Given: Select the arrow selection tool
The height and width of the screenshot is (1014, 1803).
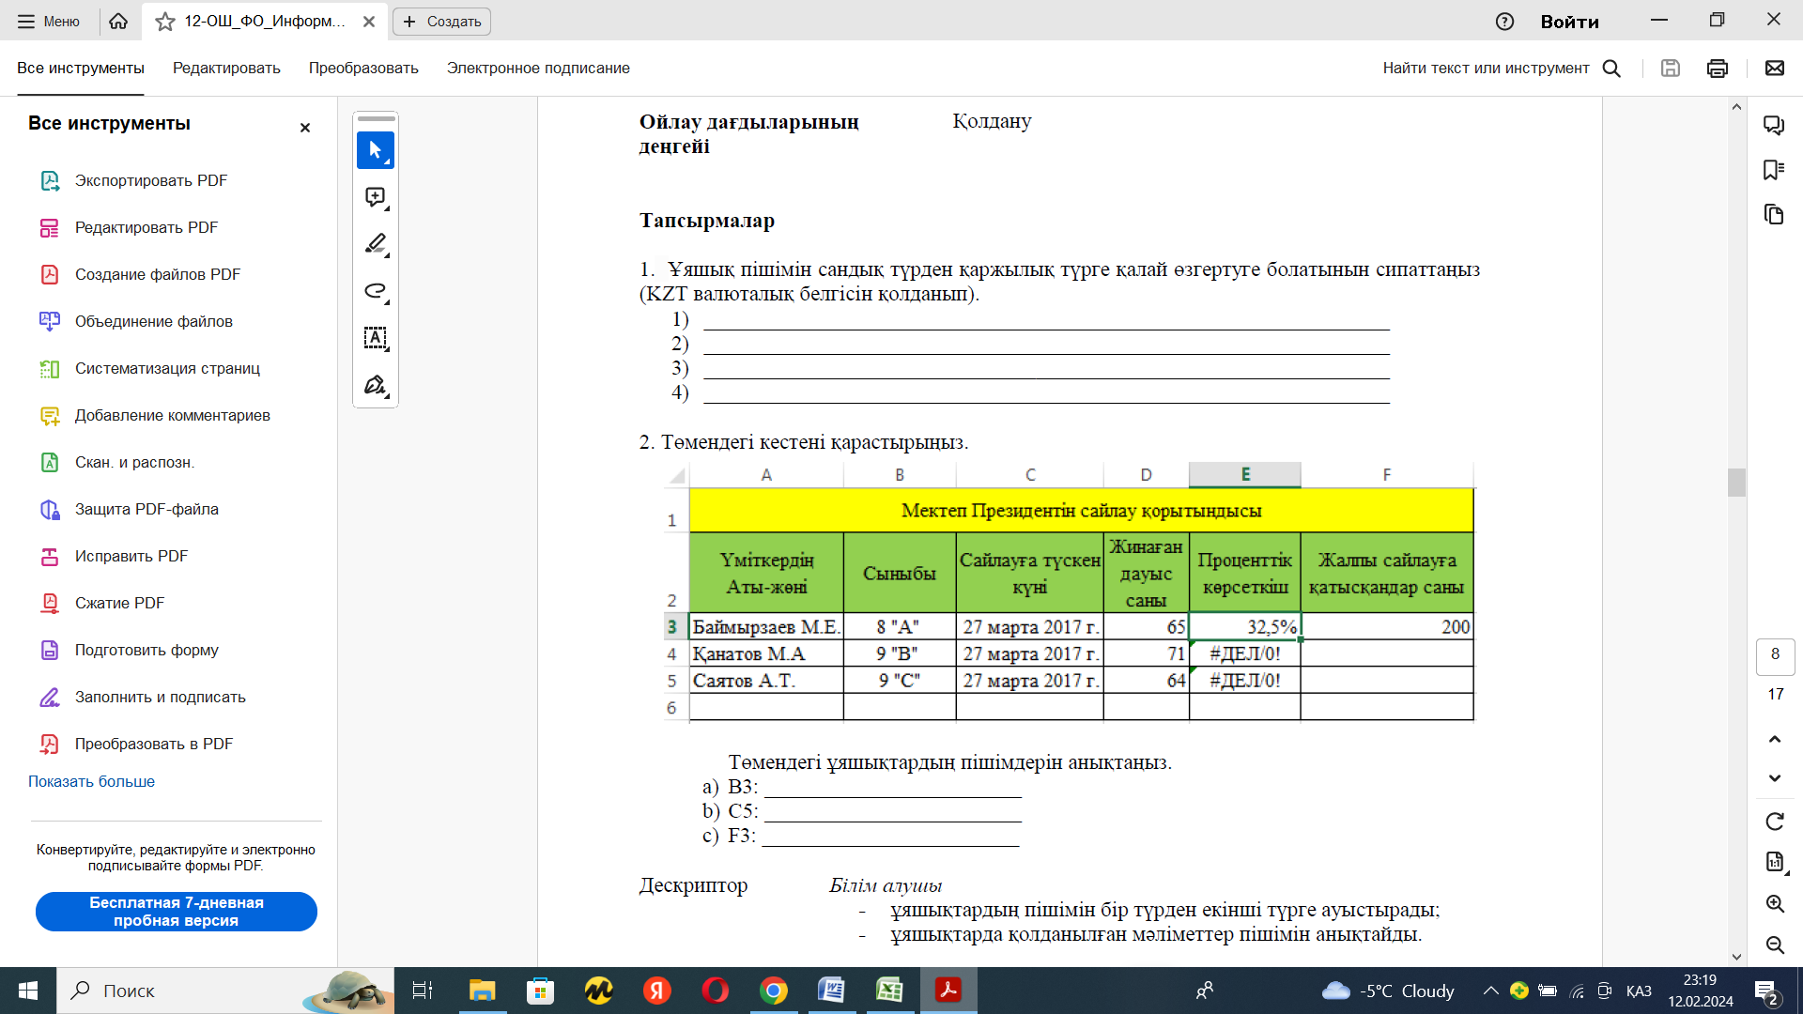Looking at the screenshot, I should point(375,150).
